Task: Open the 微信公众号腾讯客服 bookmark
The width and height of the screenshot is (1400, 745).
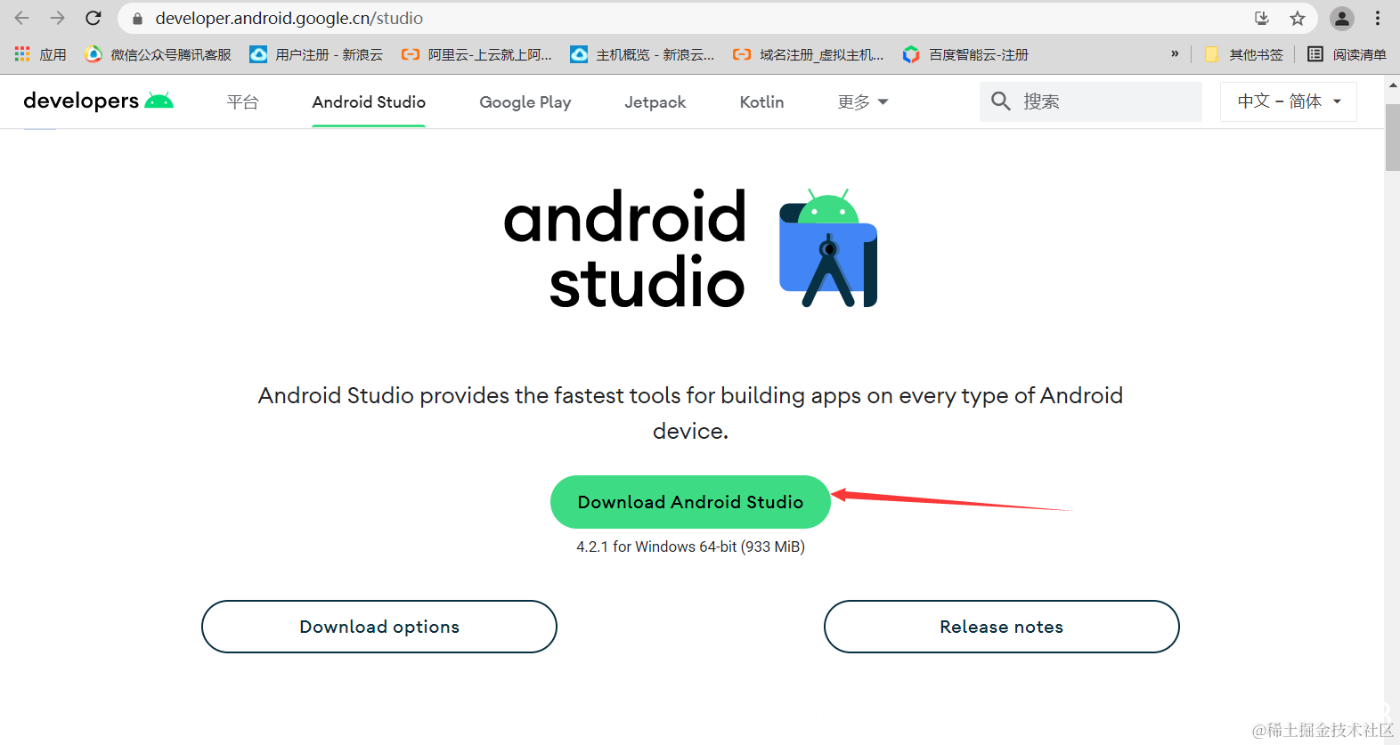Action: pos(158,54)
